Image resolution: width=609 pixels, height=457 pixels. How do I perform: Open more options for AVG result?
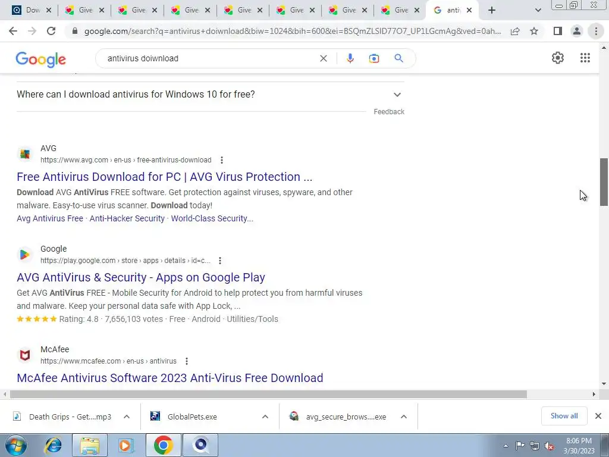(x=222, y=160)
